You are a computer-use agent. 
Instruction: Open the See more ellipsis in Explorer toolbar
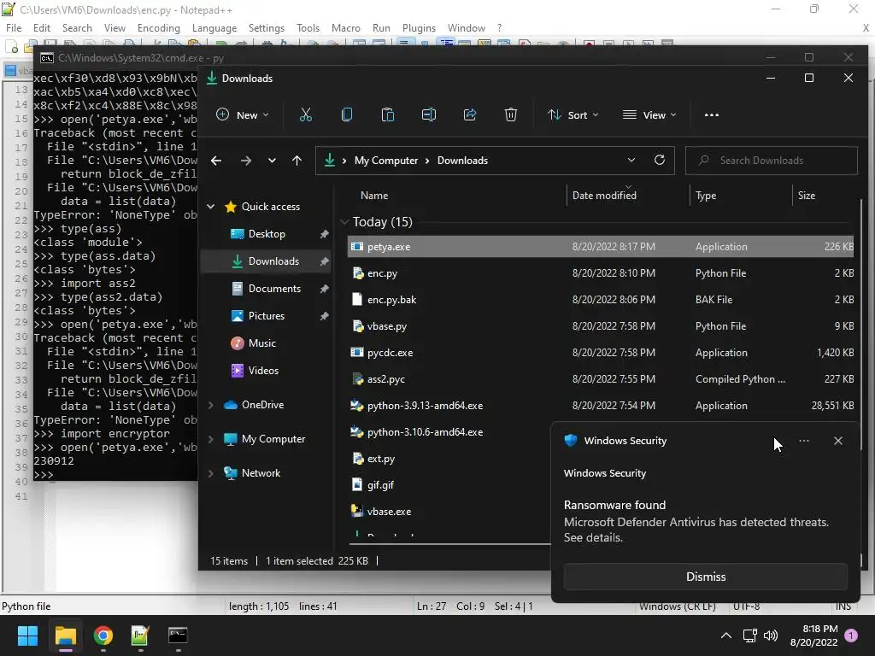pyautogui.click(x=712, y=115)
